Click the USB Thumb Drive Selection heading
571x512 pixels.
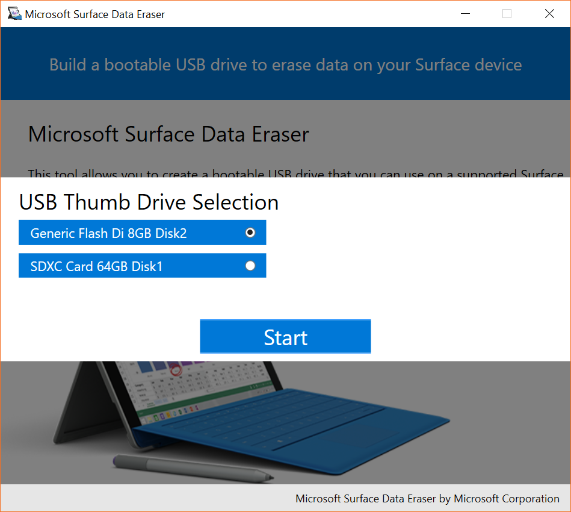[149, 202]
